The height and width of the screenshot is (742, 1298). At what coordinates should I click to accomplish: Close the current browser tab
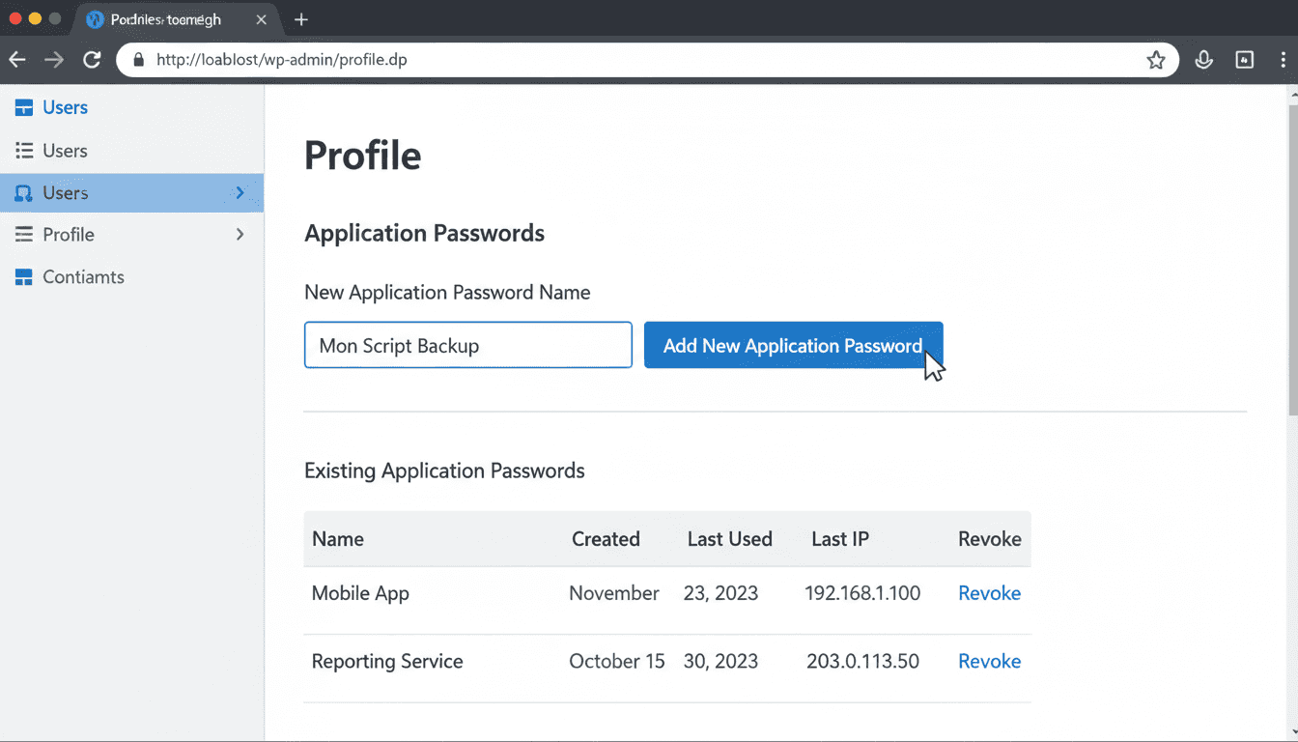[261, 19]
